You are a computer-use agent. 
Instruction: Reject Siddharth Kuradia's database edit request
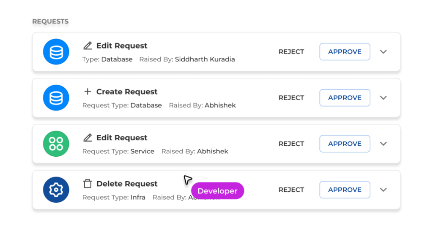[x=291, y=52]
